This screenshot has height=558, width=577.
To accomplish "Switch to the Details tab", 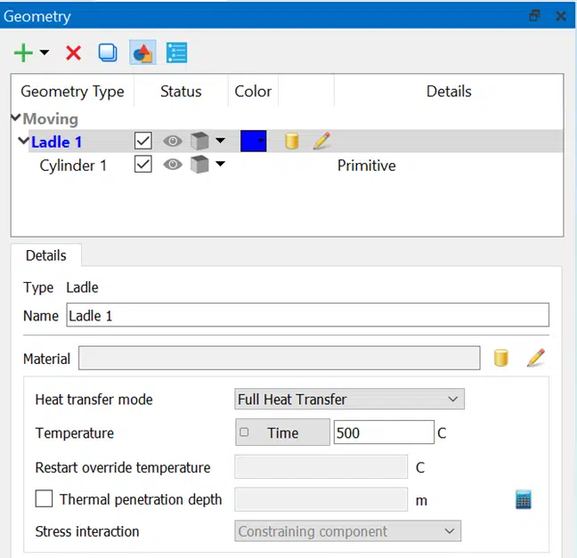I will click(46, 255).
